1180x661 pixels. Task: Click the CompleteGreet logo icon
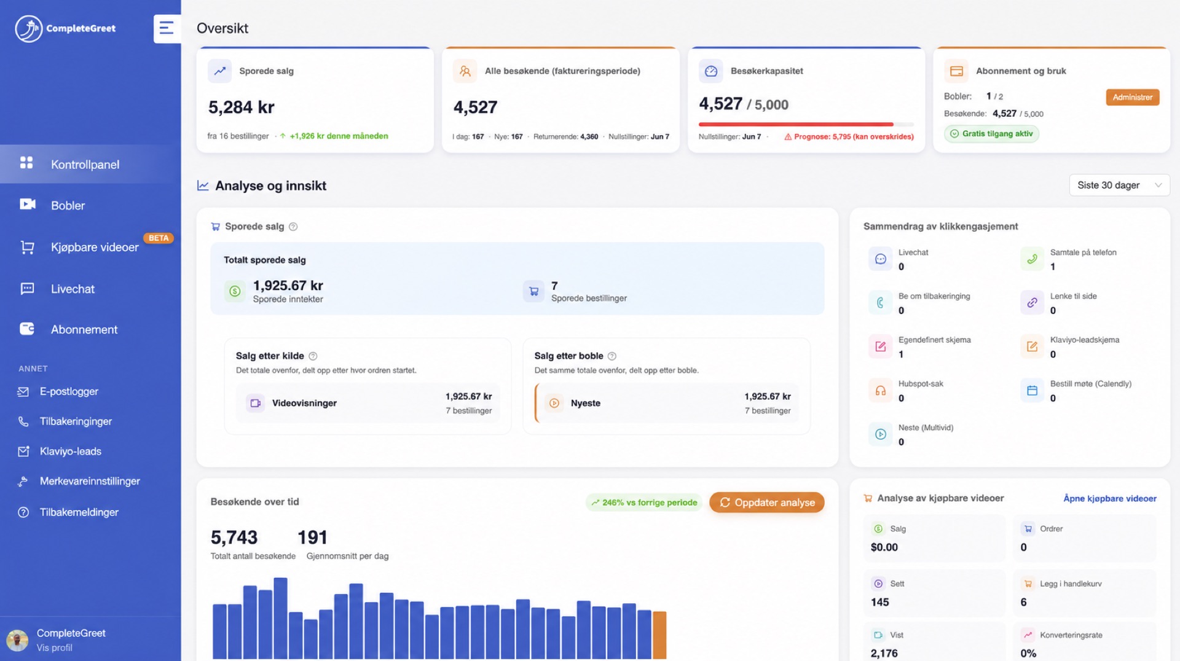tap(28, 28)
